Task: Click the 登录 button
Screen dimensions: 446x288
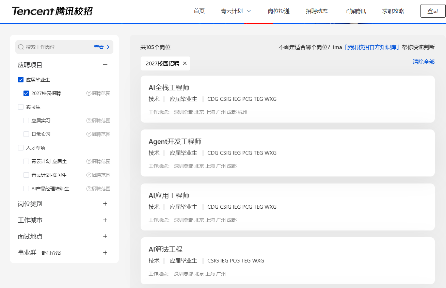Action: [433, 11]
